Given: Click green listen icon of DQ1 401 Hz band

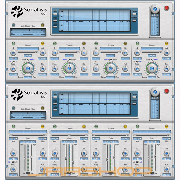Looking at the screenshot, I should (x=55, y=127).
